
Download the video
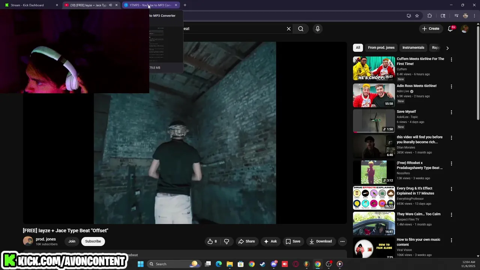coord(321,241)
